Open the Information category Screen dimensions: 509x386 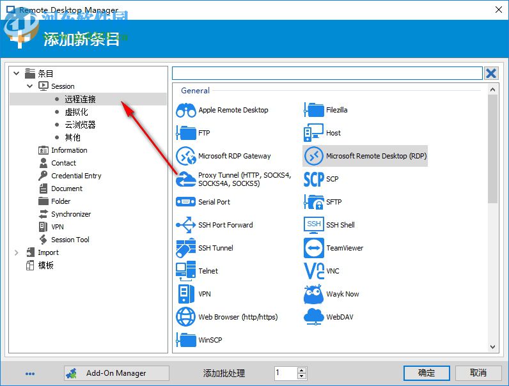[x=69, y=150]
